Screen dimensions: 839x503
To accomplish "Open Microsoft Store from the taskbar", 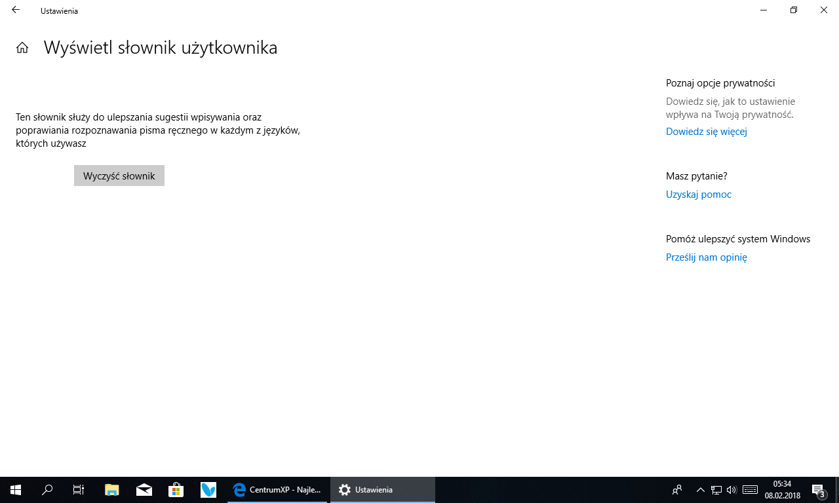I will click(176, 490).
